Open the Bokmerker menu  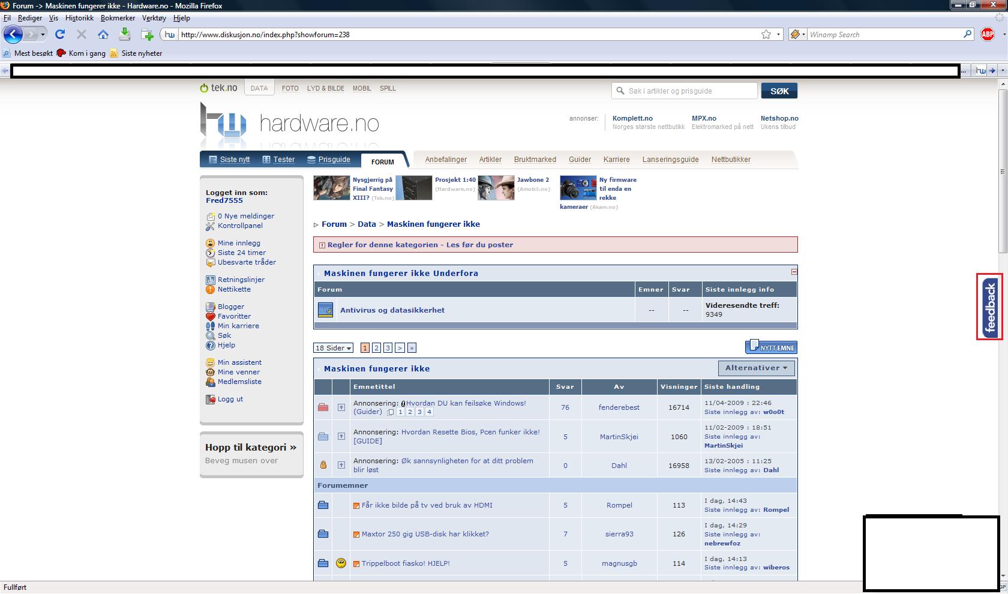pyautogui.click(x=118, y=18)
